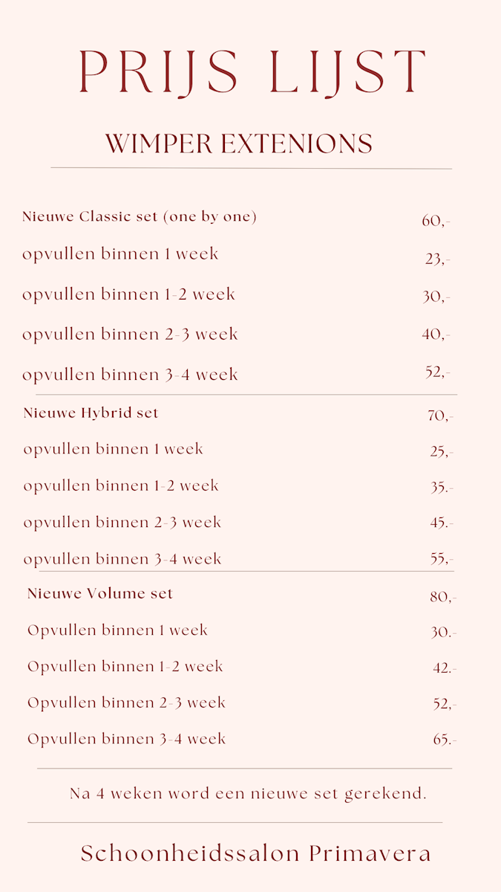Click the 'Na 4 weken' note text

click(x=248, y=793)
